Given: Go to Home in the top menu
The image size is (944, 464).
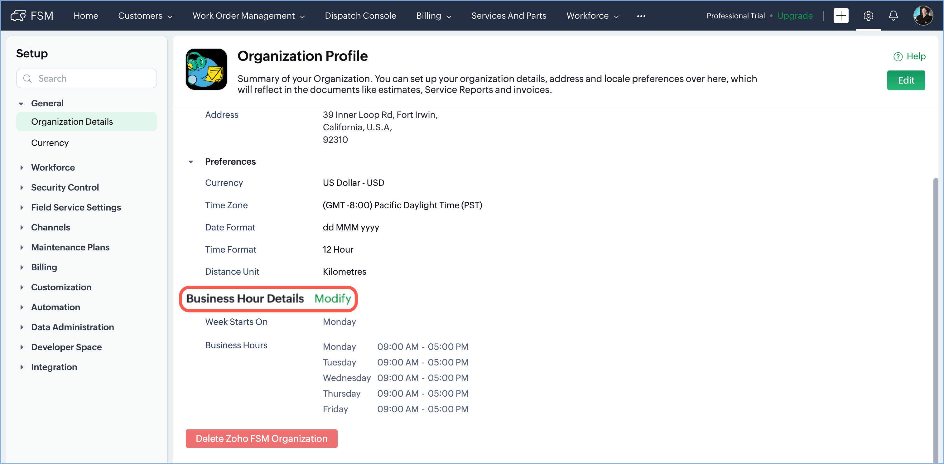Looking at the screenshot, I should click(86, 16).
